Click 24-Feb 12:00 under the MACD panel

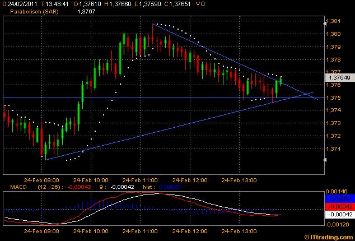[x=190, y=231]
